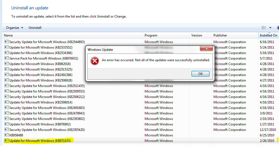Click the Uninstall toolbar button
The height and width of the screenshot is (146, 279).
coord(35,28)
